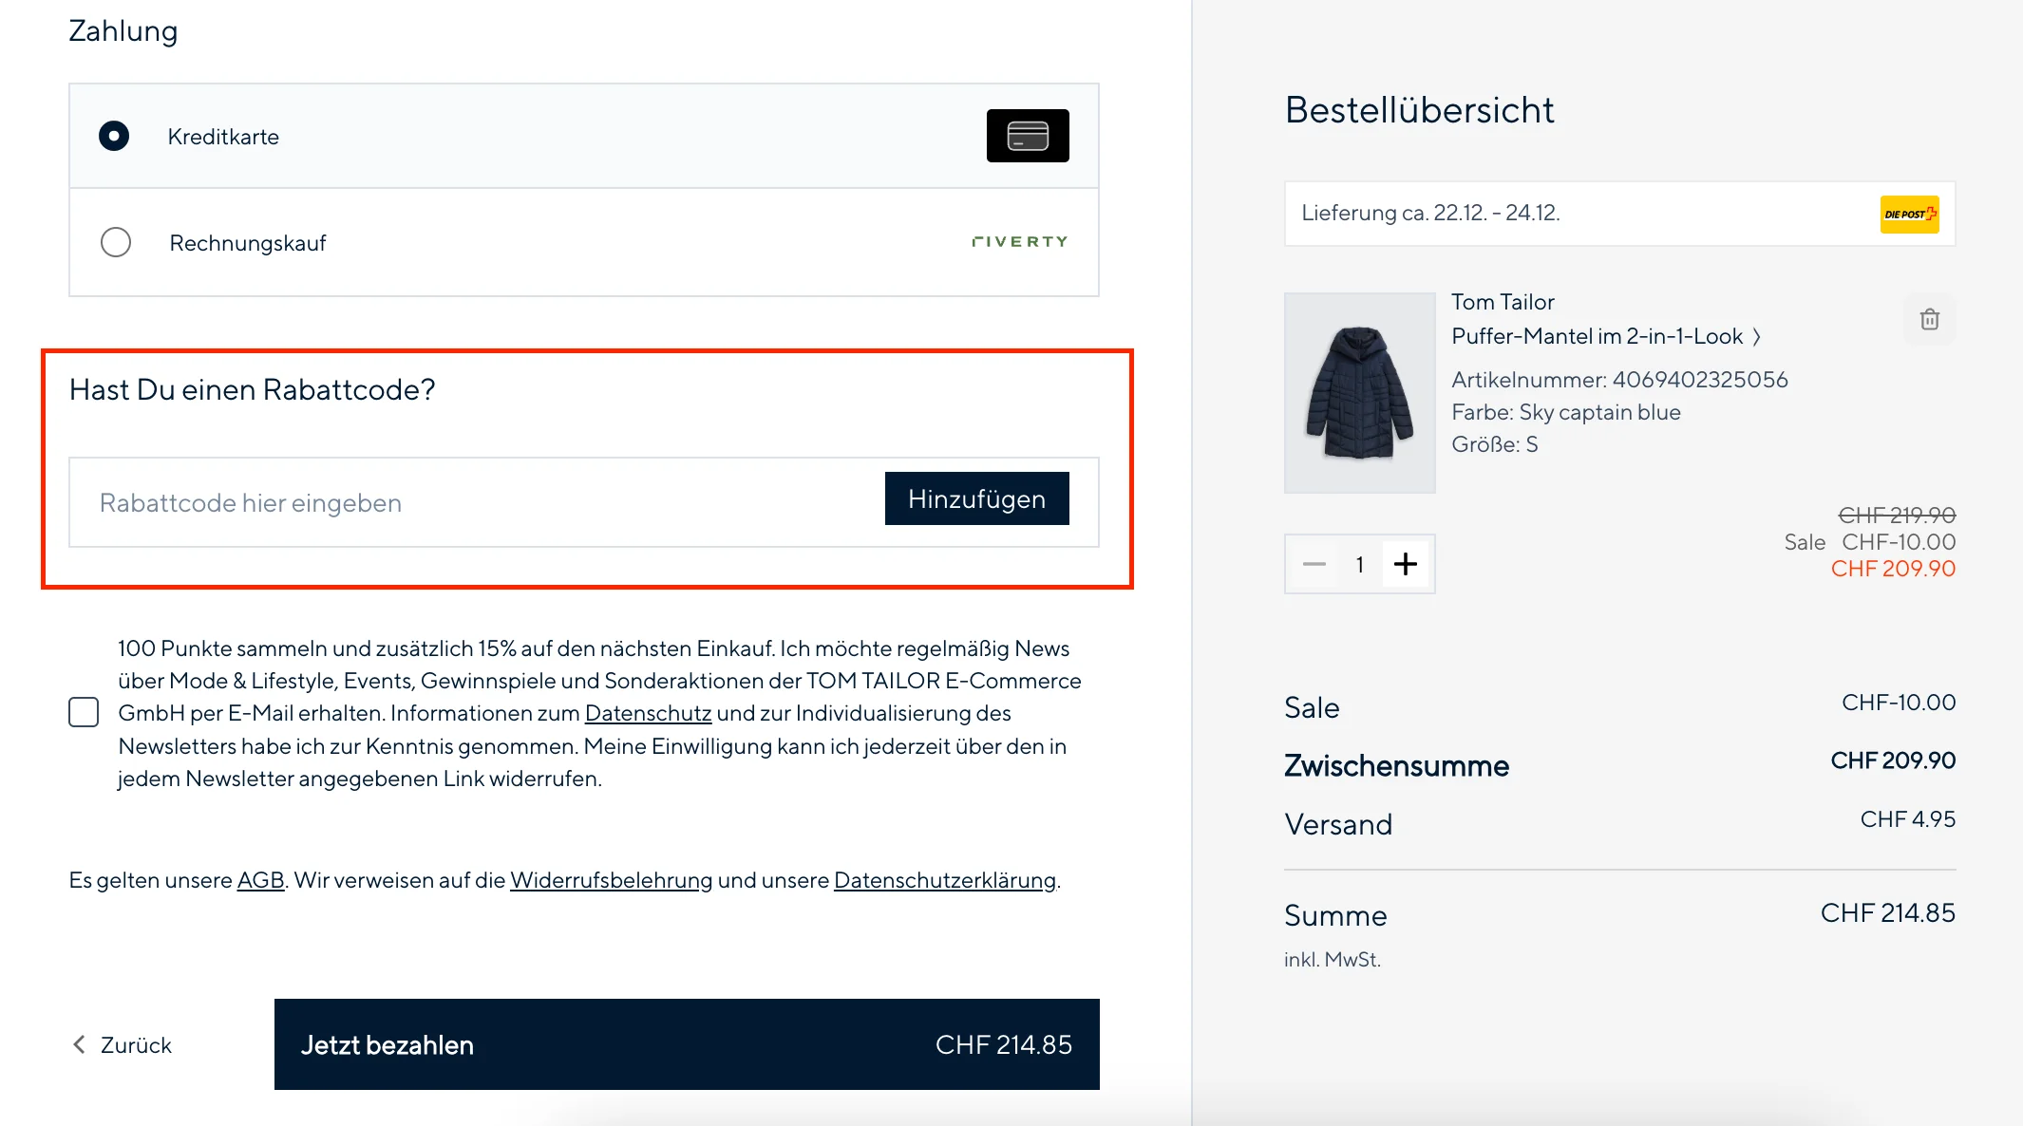The image size is (2023, 1126).
Task: Go back using the Zurück label
Action: 135,1044
